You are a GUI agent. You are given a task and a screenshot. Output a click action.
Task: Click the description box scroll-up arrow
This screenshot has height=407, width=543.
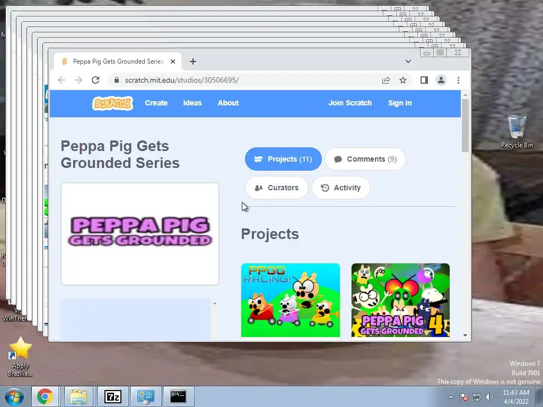click(x=215, y=304)
